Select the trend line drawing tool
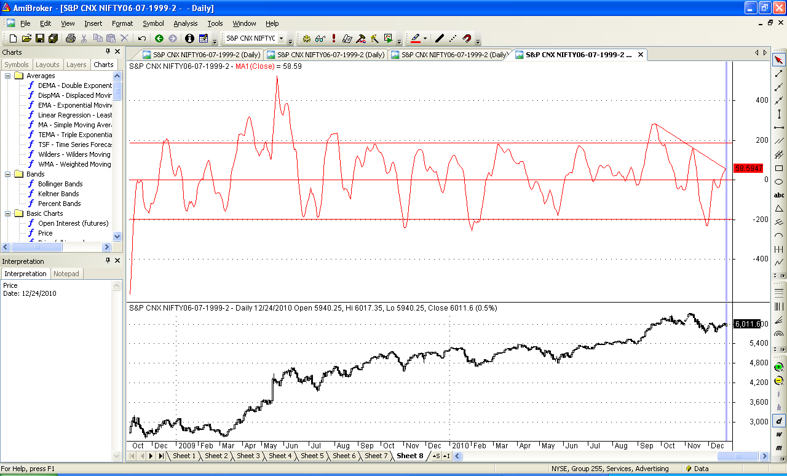787x476 pixels. point(779,73)
